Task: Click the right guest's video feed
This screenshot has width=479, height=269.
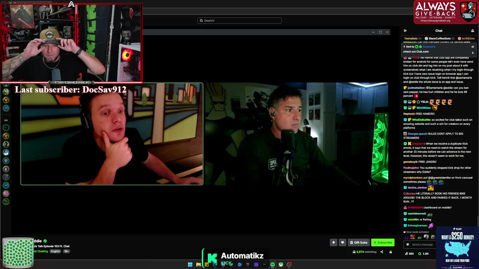Action: pyautogui.click(x=296, y=134)
